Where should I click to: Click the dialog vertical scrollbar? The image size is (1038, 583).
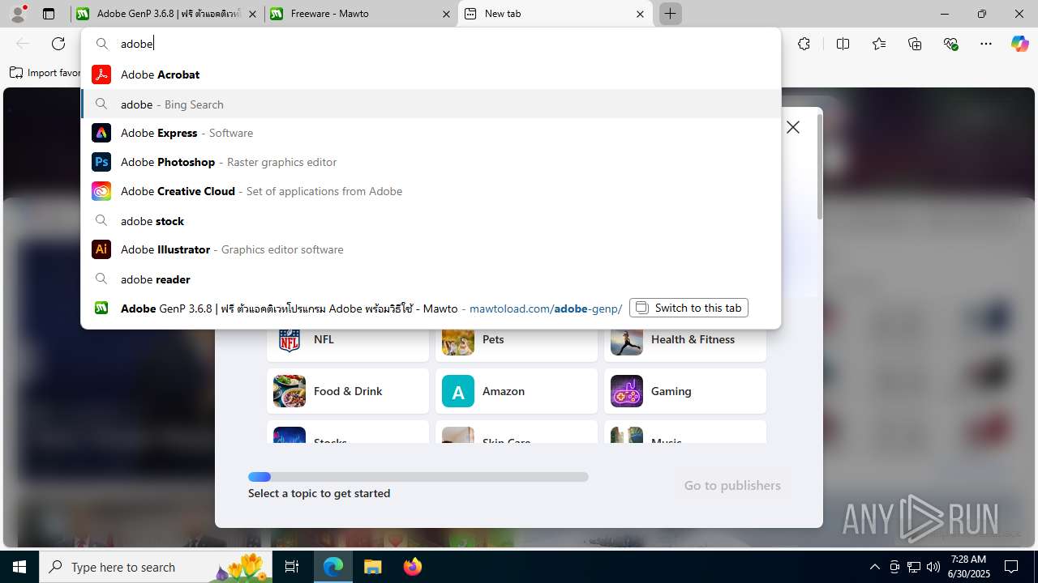click(x=819, y=166)
